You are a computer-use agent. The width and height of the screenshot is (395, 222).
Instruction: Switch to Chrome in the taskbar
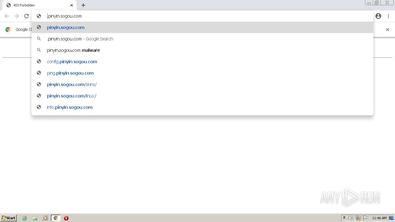[56, 218]
